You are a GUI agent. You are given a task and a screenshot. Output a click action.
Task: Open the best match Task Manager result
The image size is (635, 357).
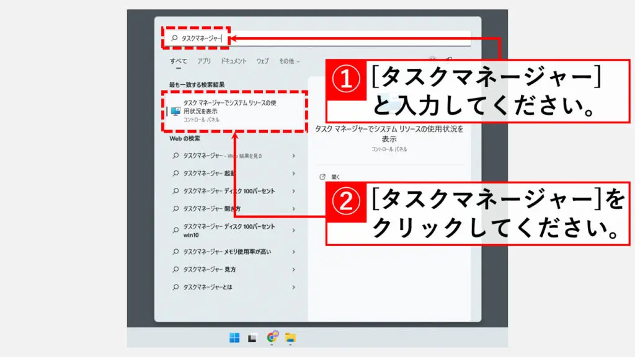pos(234,111)
